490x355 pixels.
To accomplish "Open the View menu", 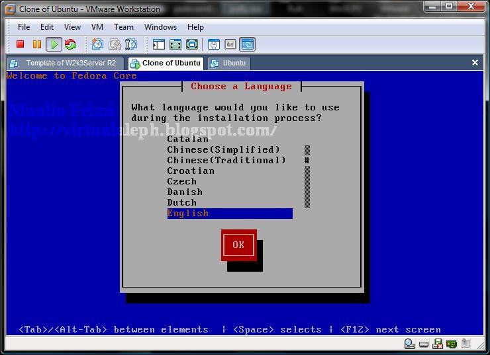I will [x=72, y=27].
